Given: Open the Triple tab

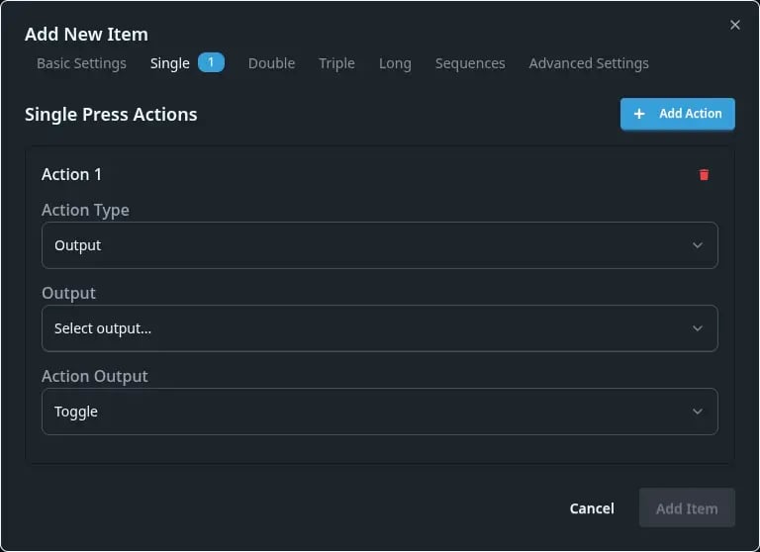Looking at the screenshot, I should pos(336,63).
